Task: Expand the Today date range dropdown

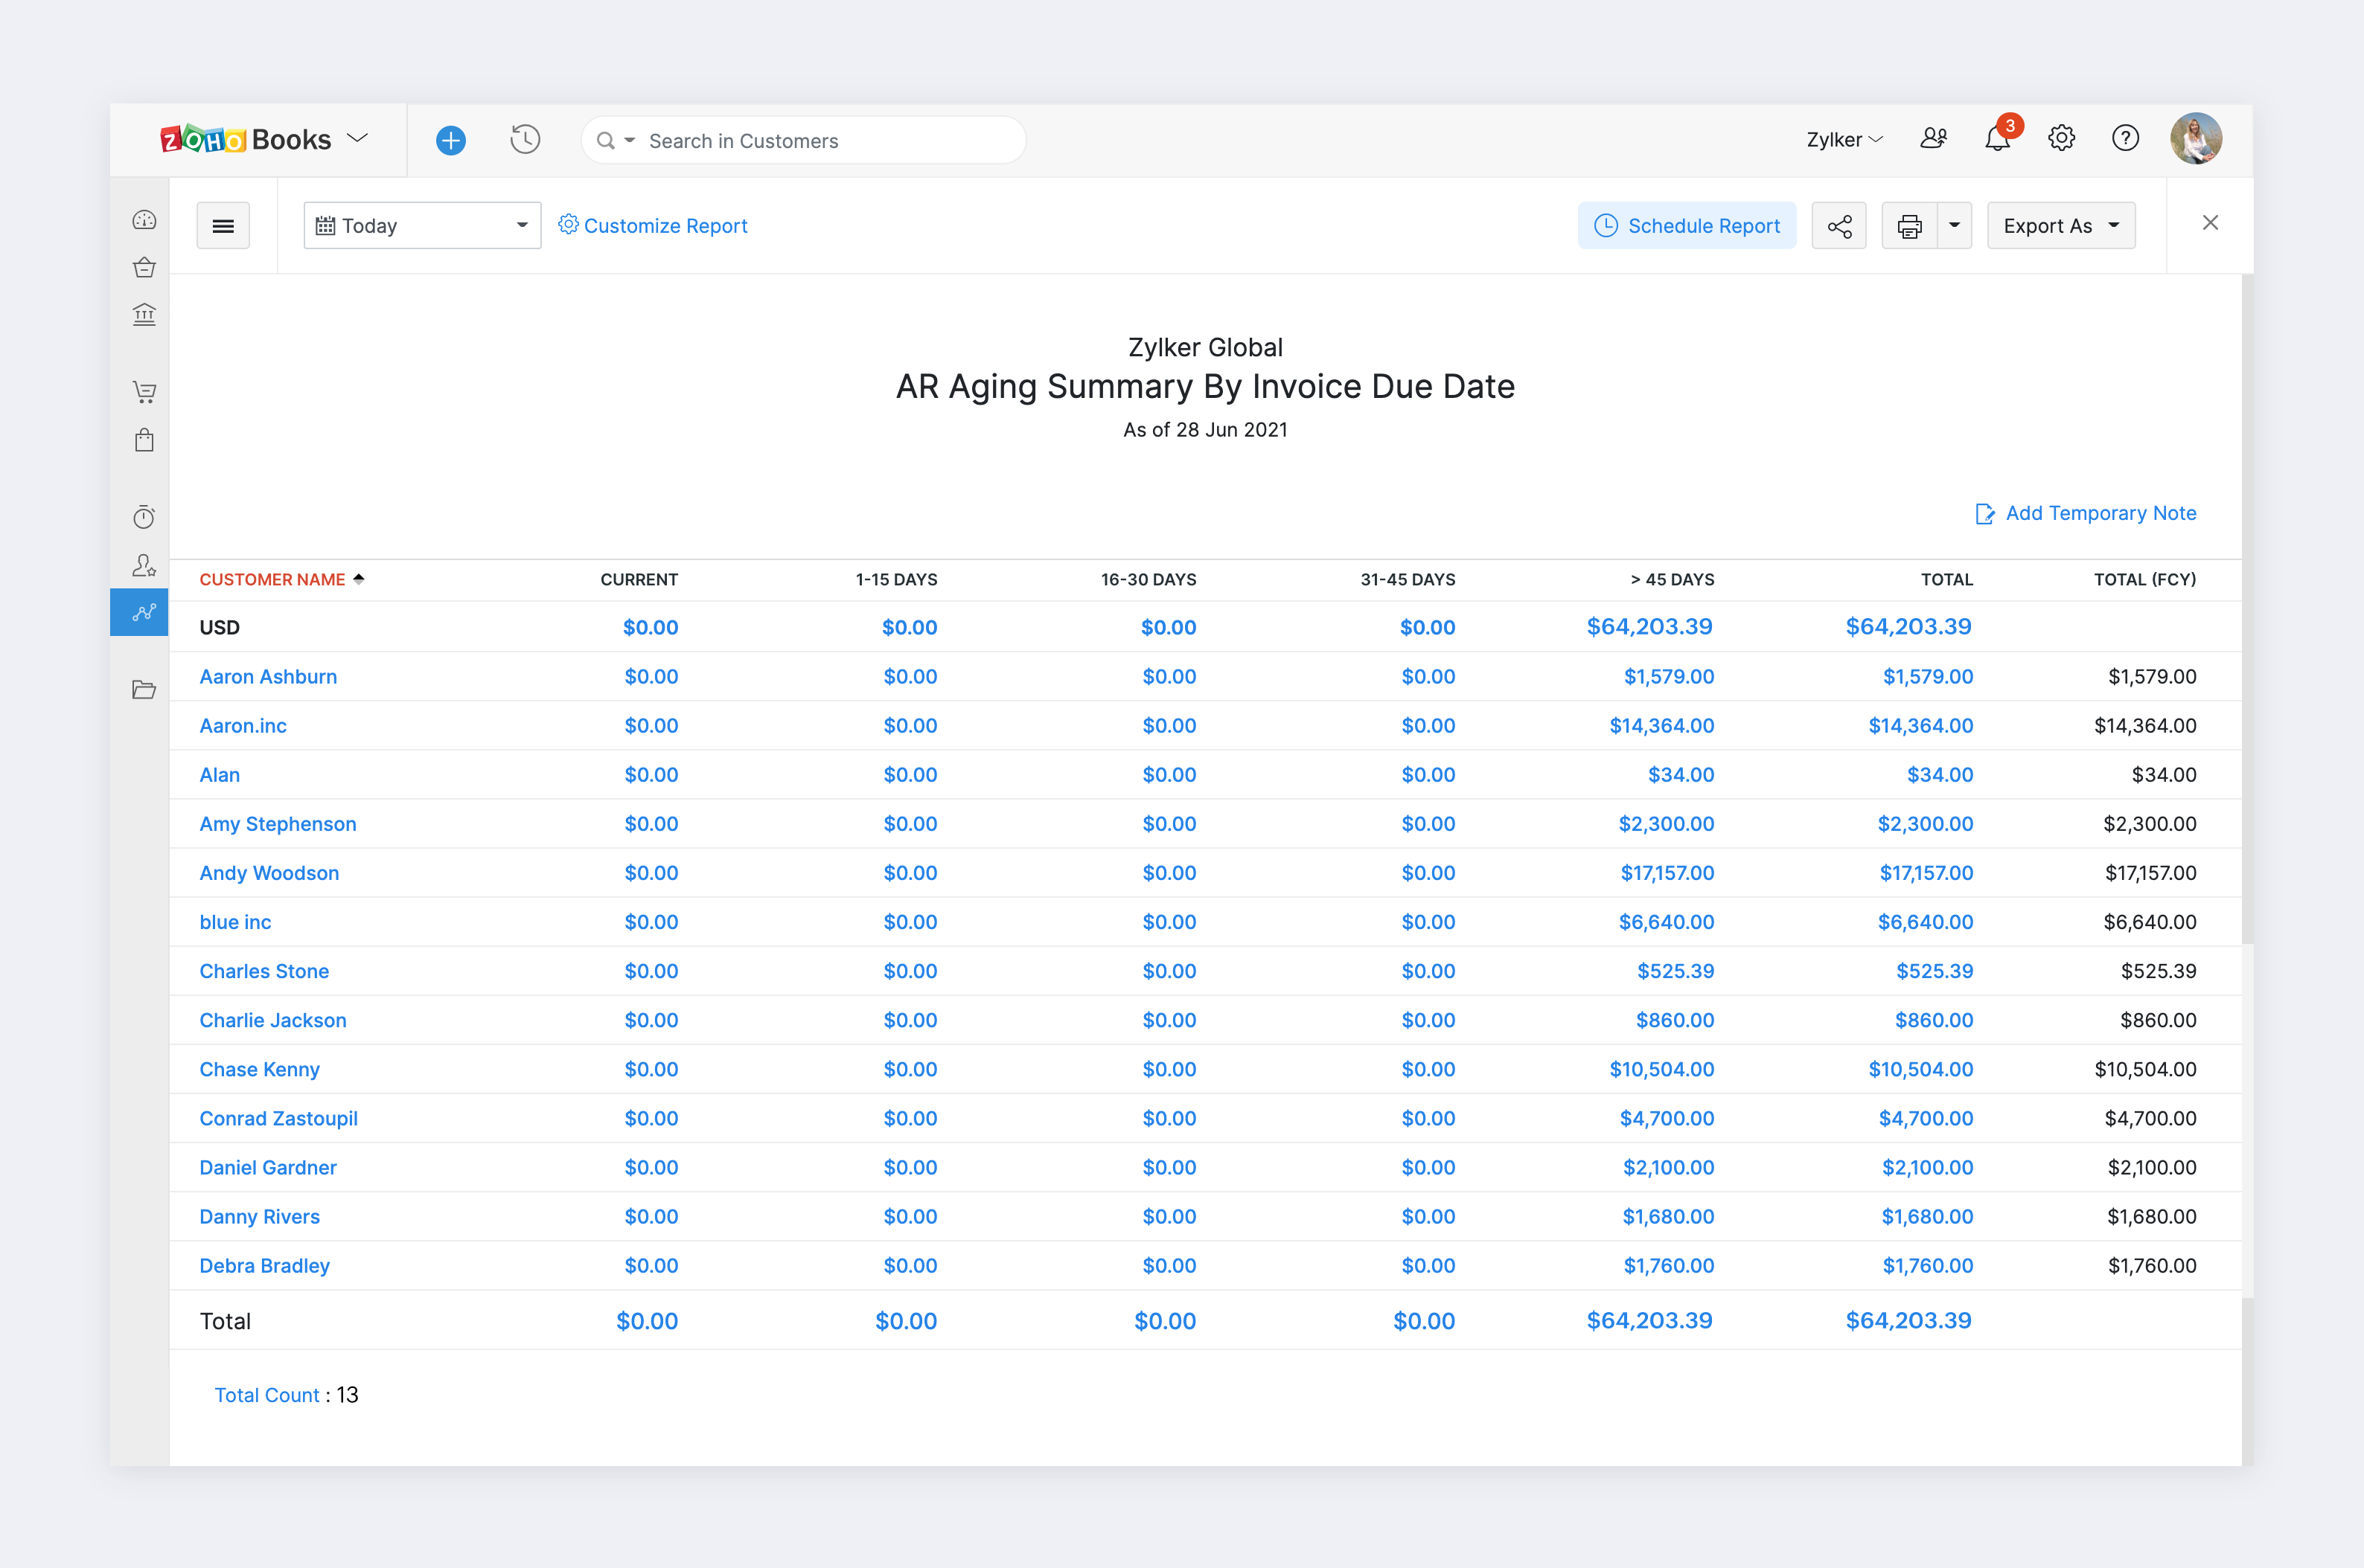Action: coord(422,226)
